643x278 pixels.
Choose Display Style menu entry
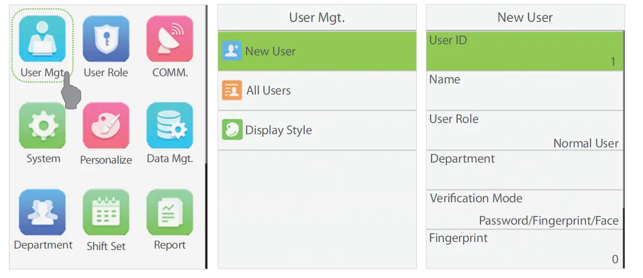317,130
